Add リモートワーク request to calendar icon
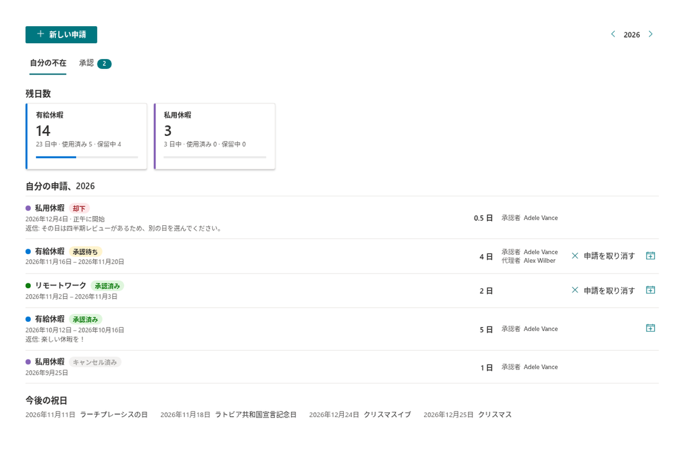The height and width of the screenshot is (455, 683). click(651, 290)
